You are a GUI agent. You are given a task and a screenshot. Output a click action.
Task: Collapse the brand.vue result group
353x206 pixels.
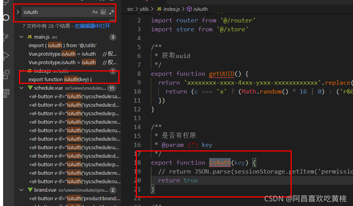(x=21, y=190)
